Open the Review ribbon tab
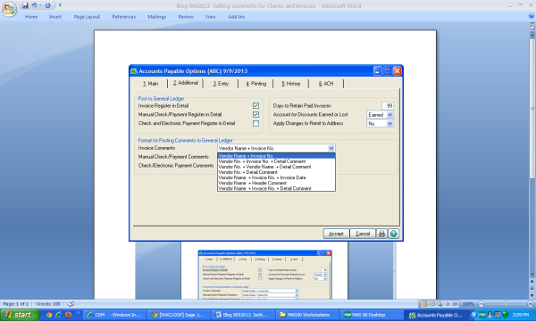 click(x=186, y=17)
